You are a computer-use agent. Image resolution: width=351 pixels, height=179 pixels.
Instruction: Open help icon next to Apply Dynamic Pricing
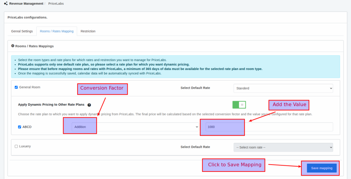(89, 105)
